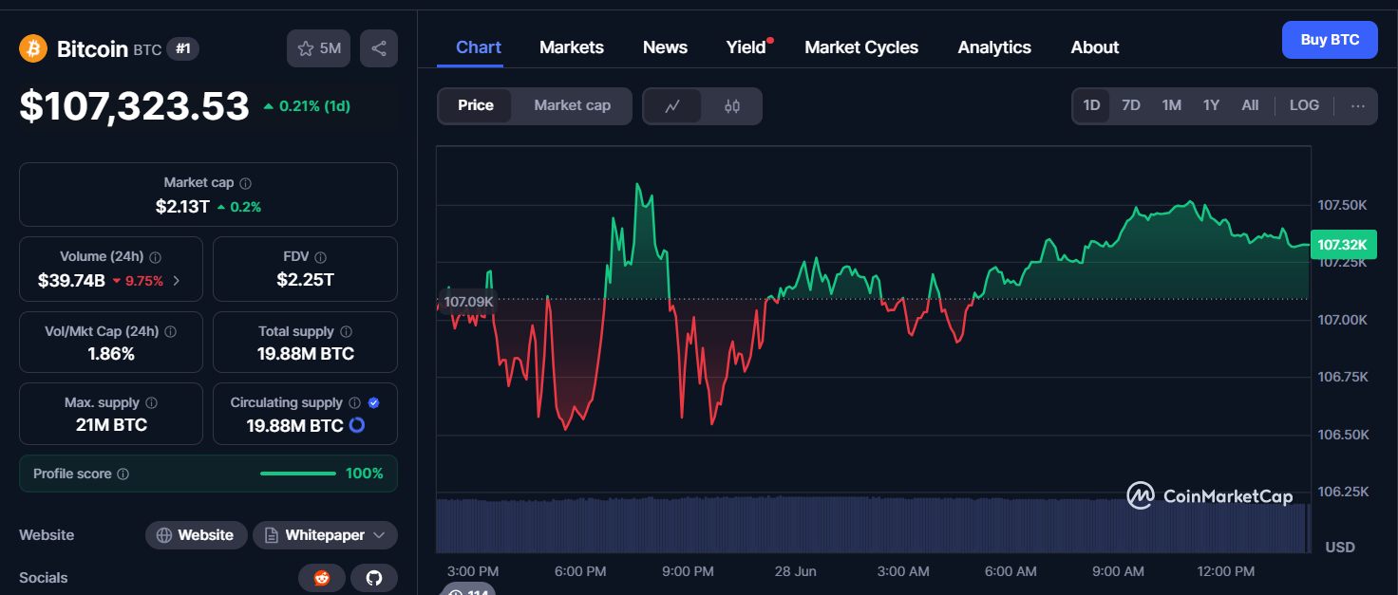Switch chart toggle to Market cap
This screenshot has width=1398, height=595.
click(572, 106)
